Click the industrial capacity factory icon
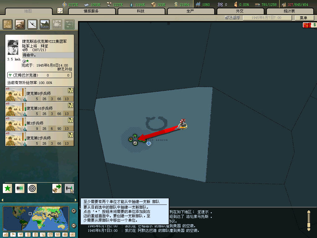Viewport: 317px width, 238px height. (284, 4)
